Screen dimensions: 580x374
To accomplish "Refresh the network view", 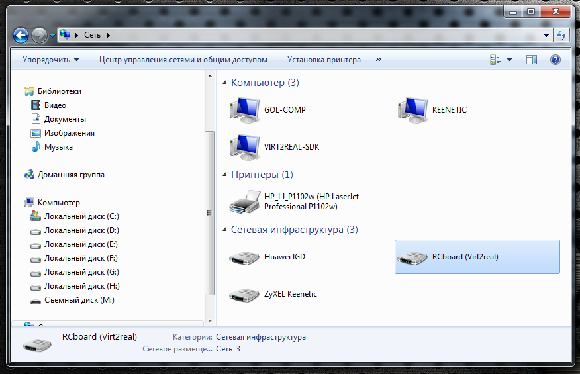I will tap(561, 36).
